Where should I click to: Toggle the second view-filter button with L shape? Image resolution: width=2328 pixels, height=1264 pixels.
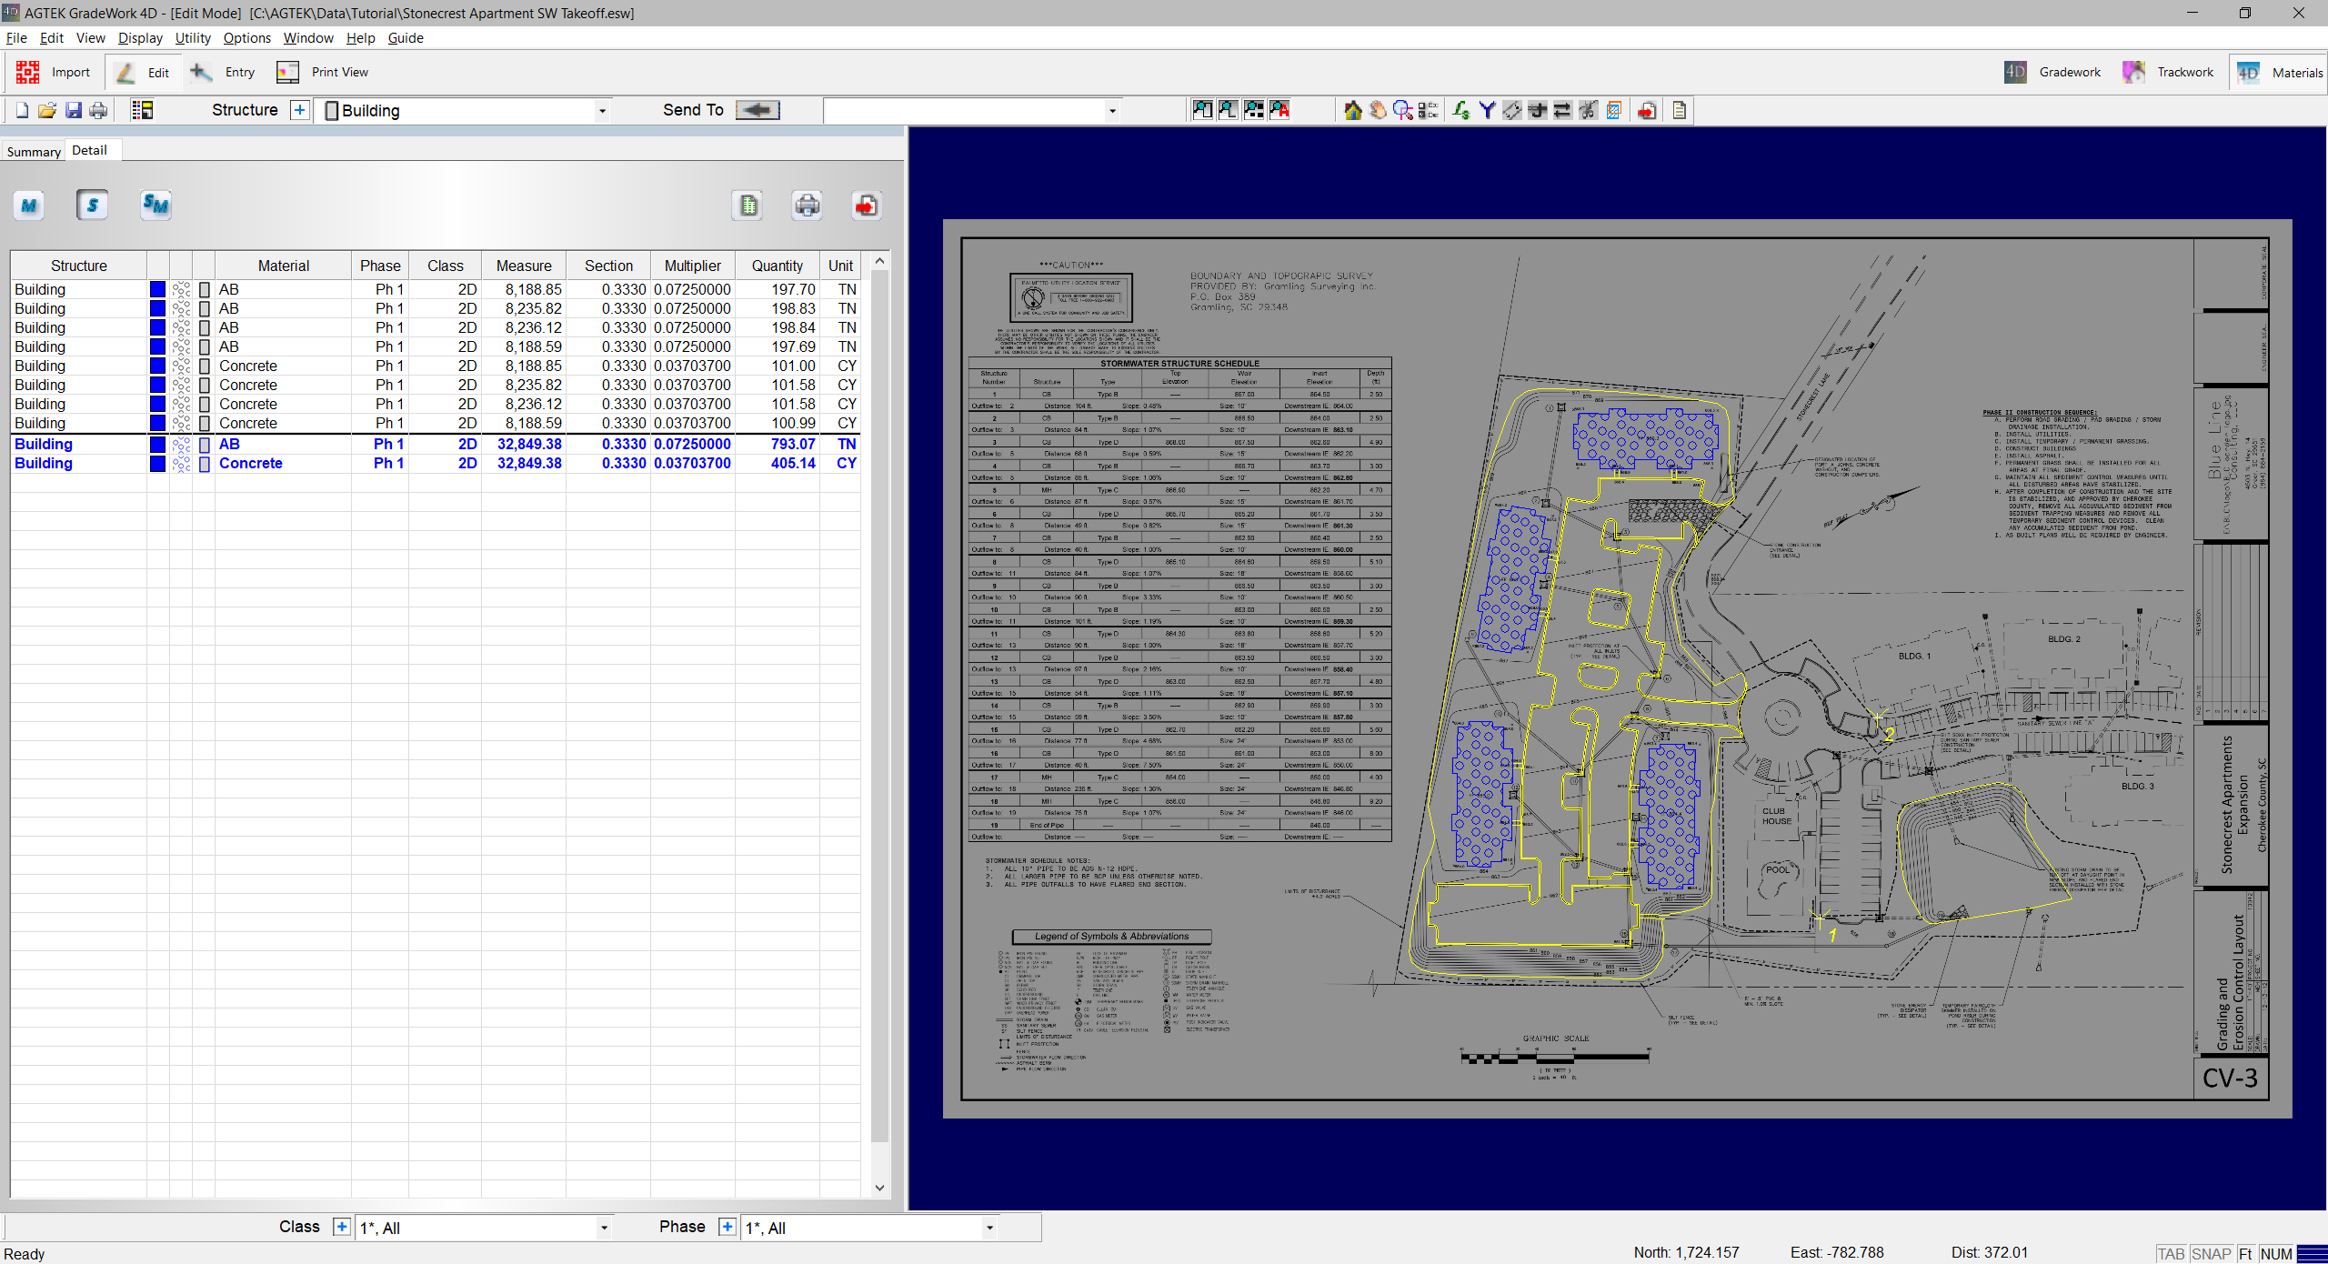1228,110
